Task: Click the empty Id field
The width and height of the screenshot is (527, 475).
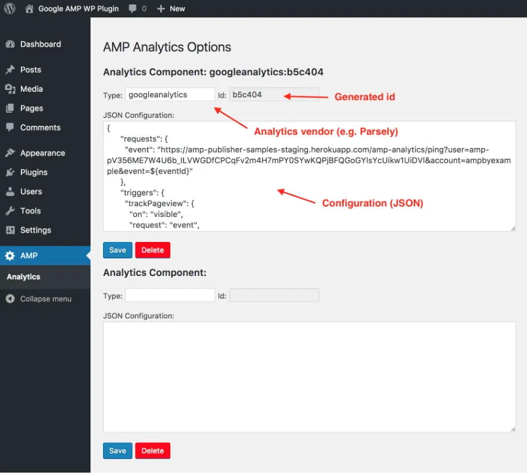Action: (x=274, y=295)
